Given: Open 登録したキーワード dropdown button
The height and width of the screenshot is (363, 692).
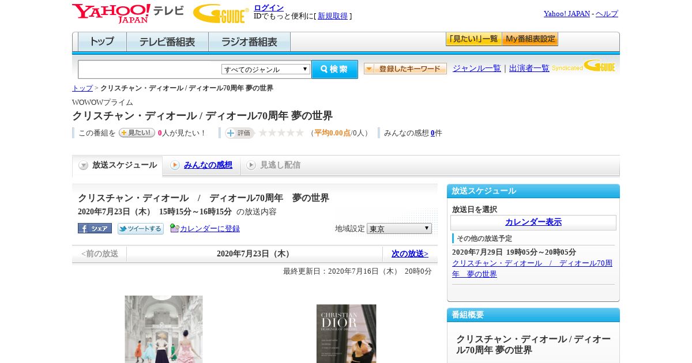Looking at the screenshot, I should tap(405, 69).
